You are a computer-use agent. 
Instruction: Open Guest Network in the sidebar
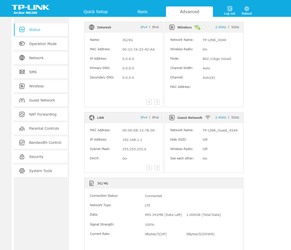(41, 100)
